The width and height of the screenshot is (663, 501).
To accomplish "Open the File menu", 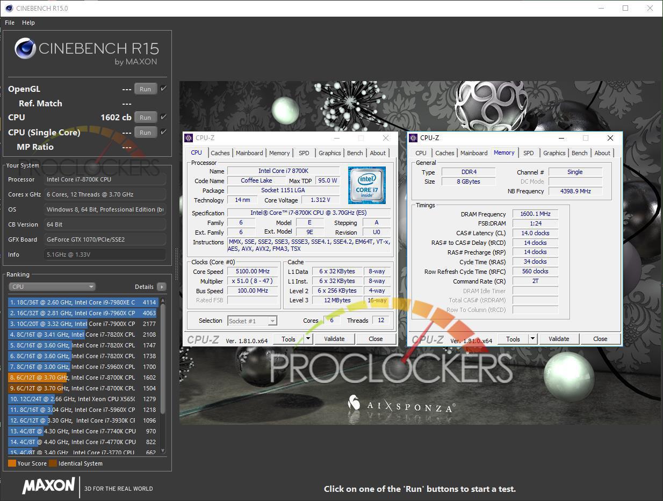I will (x=10, y=23).
